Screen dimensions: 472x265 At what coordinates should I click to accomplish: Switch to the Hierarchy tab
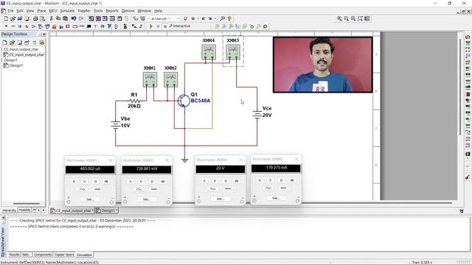click(9, 211)
